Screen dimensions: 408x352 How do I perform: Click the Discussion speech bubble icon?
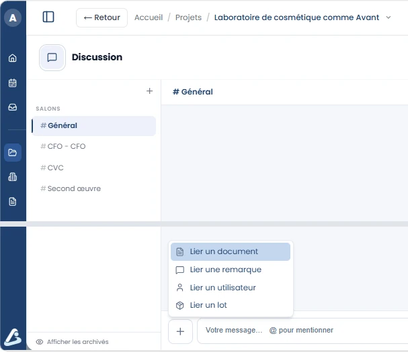pos(52,58)
